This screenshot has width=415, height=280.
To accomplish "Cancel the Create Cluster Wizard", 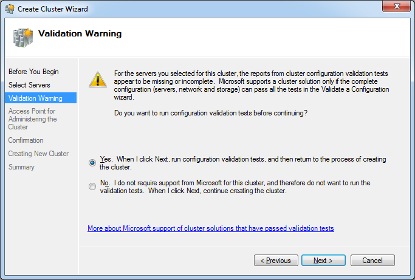I will point(372,261).
